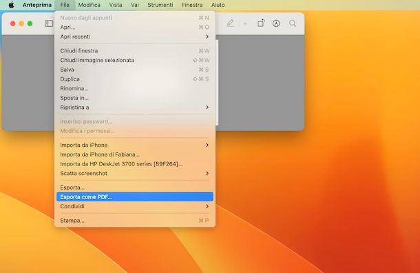Choose Rinomina... option
The width and height of the screenshot is (420, 273).
pos(135,88)
